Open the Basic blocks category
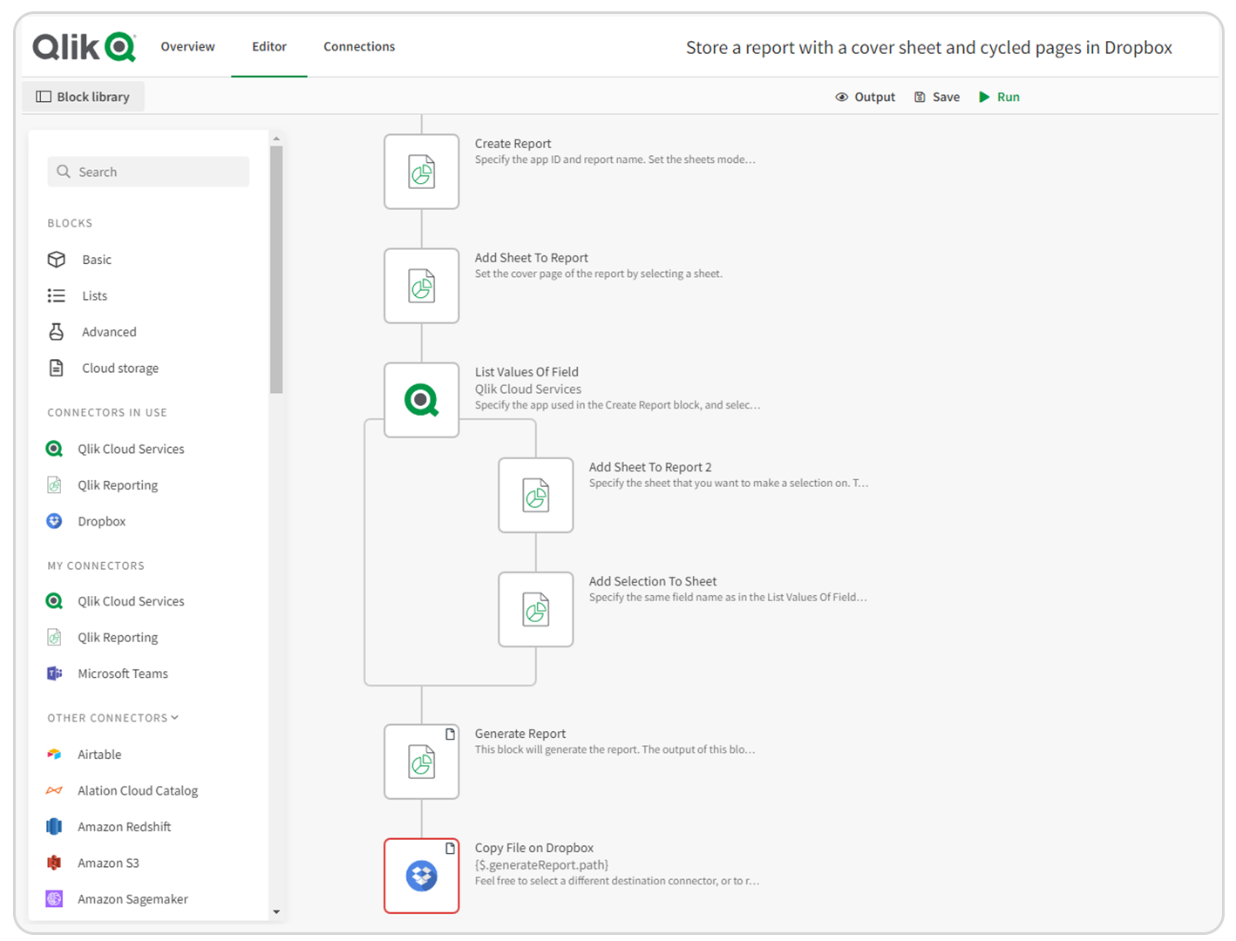 pyautogui.click(x=79, y=260)
